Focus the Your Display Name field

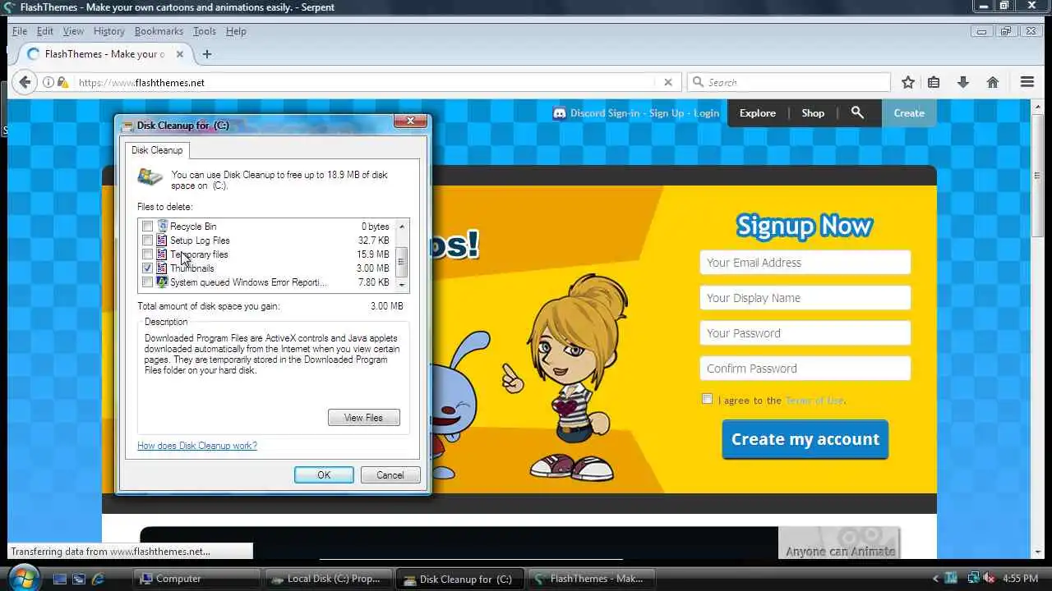(x=805, y=298)
